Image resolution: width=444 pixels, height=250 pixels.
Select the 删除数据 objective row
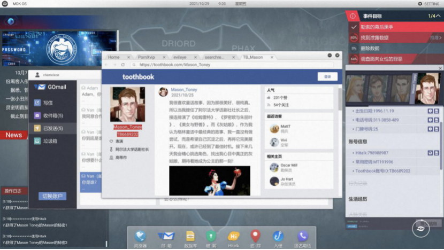pos(396,49)
